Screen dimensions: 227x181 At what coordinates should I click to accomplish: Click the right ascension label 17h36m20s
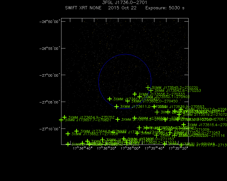106,148
